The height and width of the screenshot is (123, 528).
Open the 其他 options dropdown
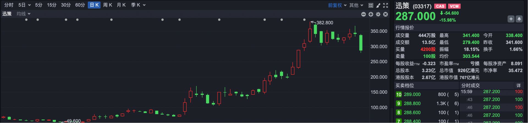coord(356,5)
